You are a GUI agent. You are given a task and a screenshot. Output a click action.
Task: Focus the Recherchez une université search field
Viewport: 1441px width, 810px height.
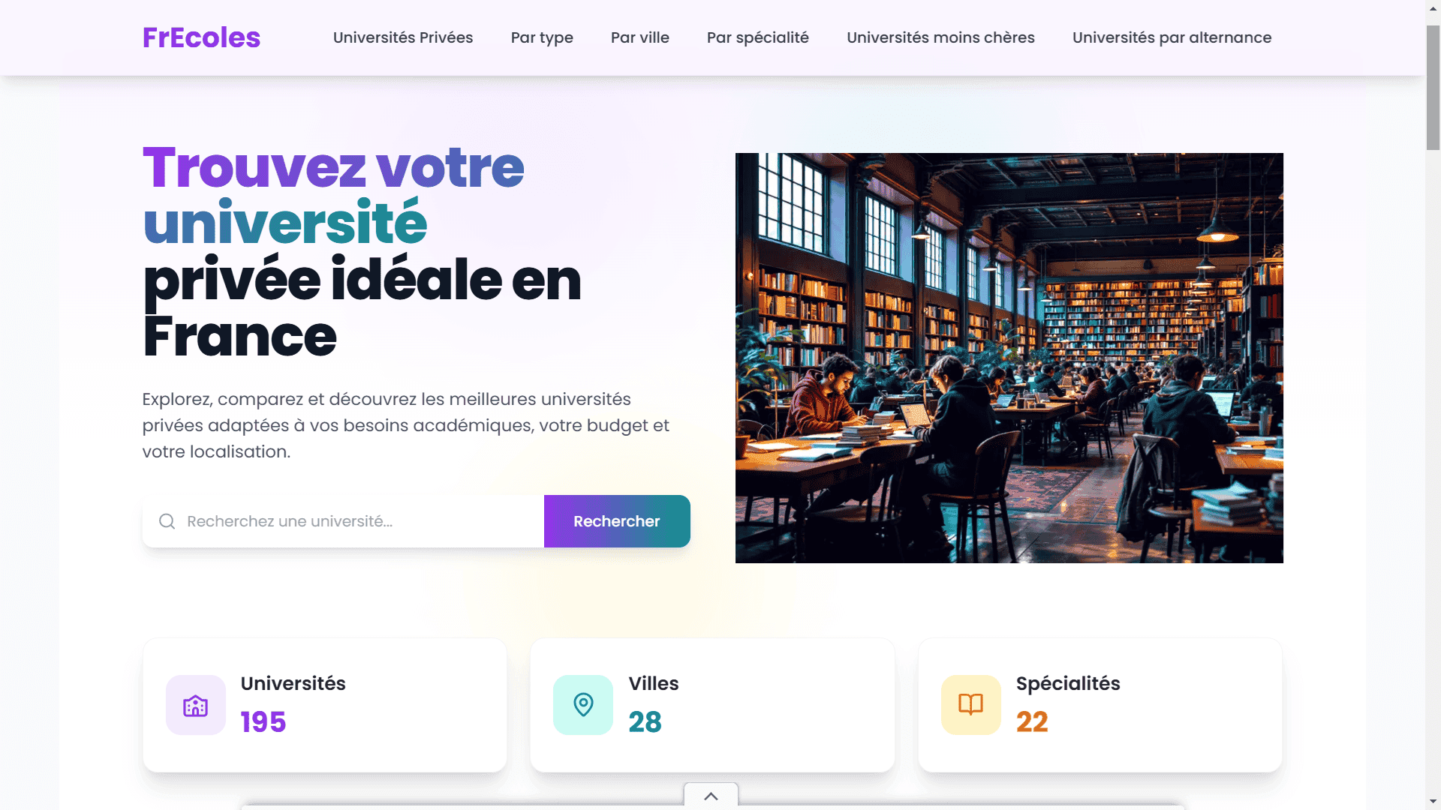pyautogui.click(x=344, y=521)
